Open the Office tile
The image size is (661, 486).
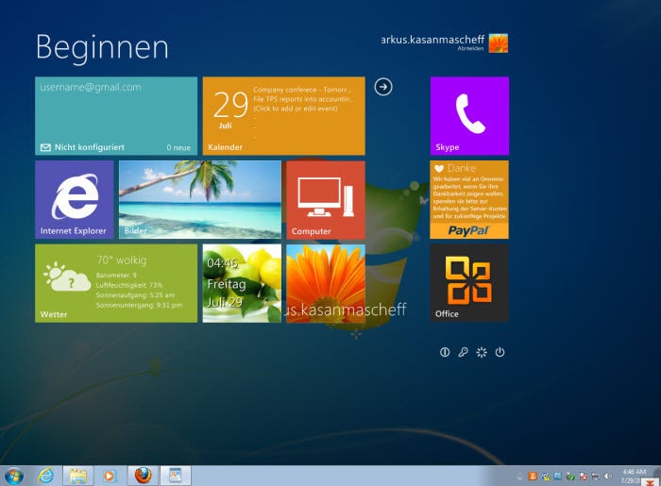tap(469, 283)
